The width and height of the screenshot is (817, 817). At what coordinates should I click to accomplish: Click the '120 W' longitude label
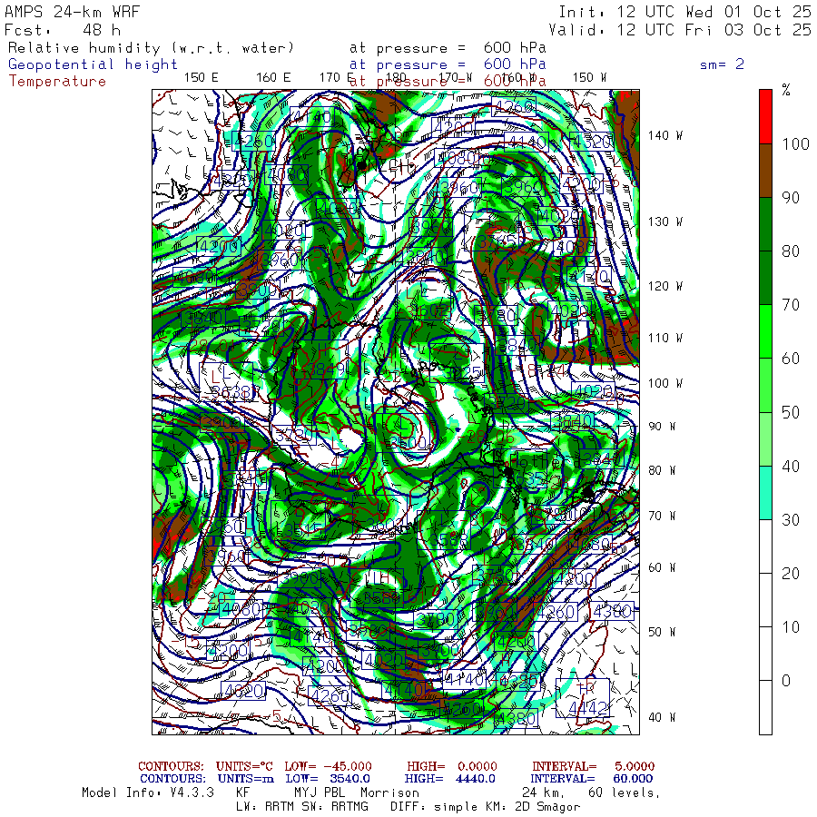click(x=664, y=287)
